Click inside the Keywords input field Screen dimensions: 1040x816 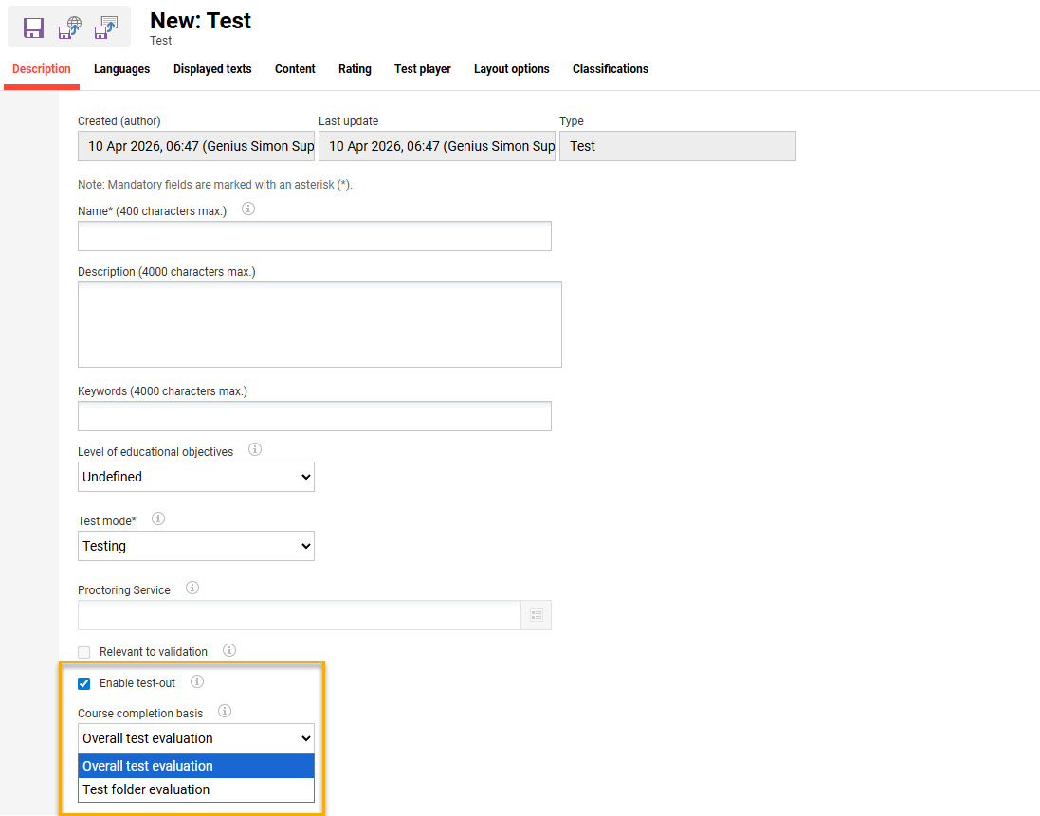pos(314,415)
